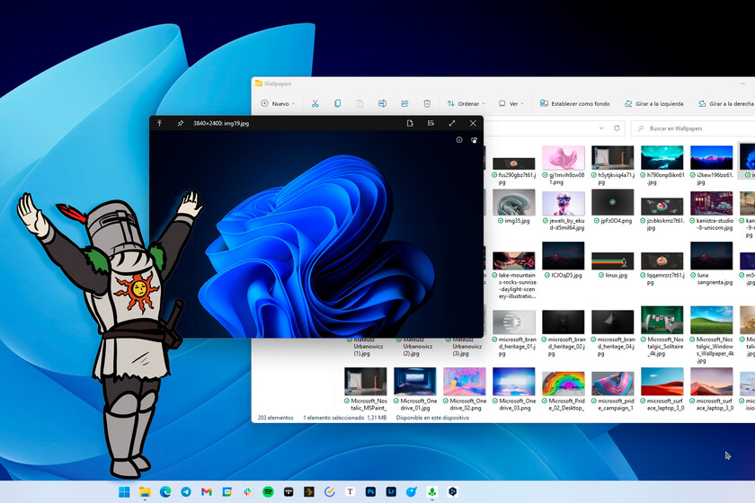This screenshot has height=503, width=755.
Task: Click the Copy icon in Explorer toolbar
Action: [338, 103]
